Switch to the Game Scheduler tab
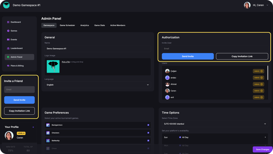 coord(67,25)
